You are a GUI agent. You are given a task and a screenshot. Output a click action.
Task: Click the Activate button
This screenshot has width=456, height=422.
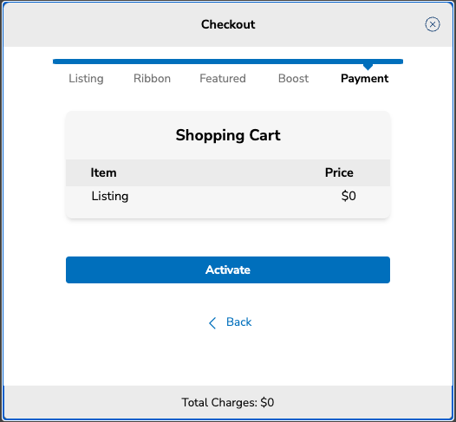(x=228, y=269)
